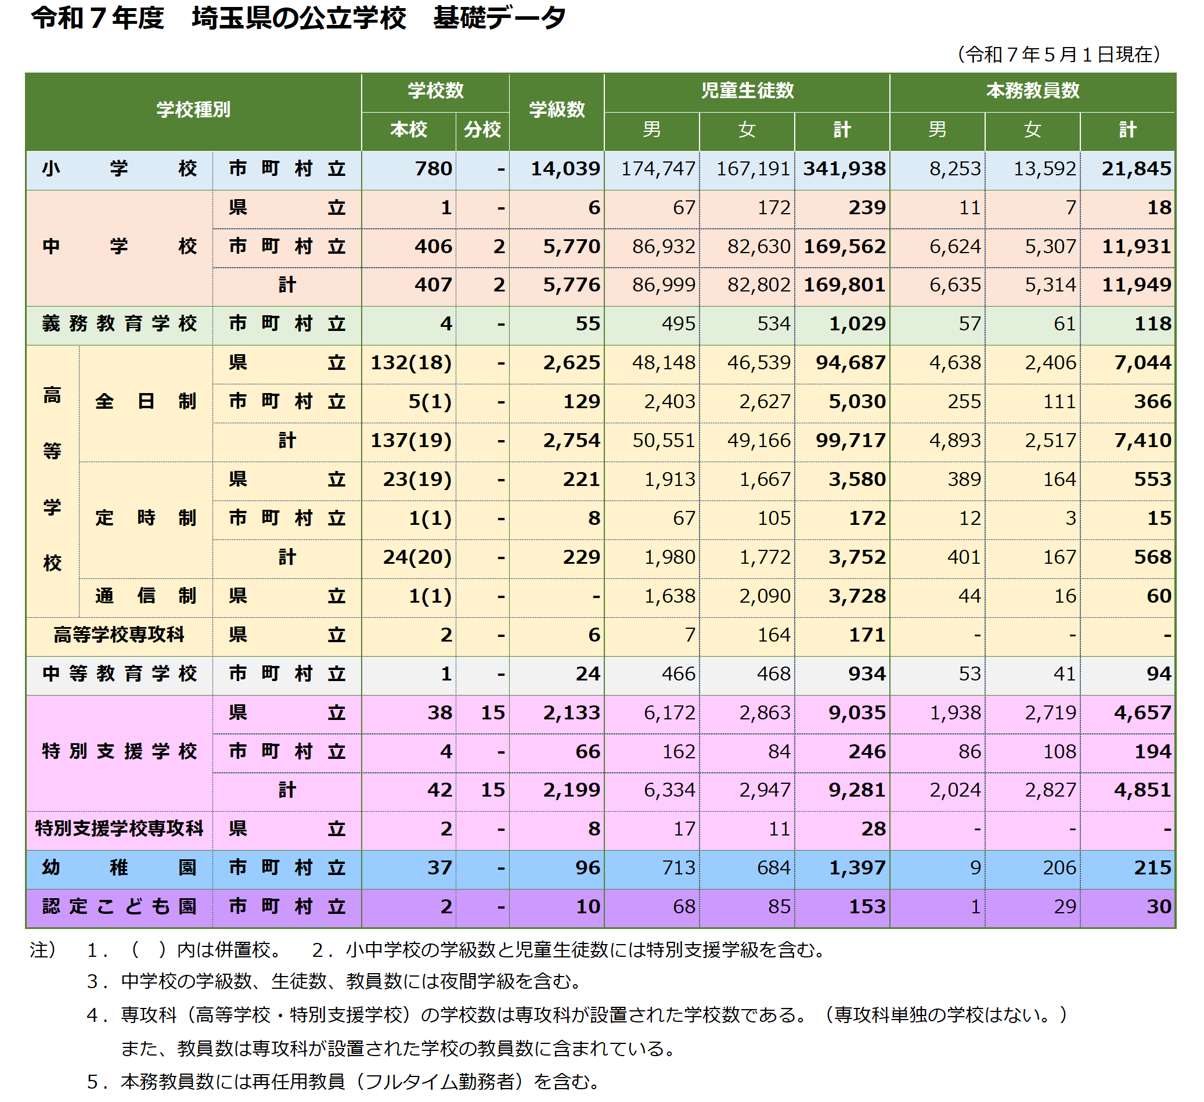Click the 153 pupil total cell
The height and width of the screenshot is (1102, 1204).
842,907
